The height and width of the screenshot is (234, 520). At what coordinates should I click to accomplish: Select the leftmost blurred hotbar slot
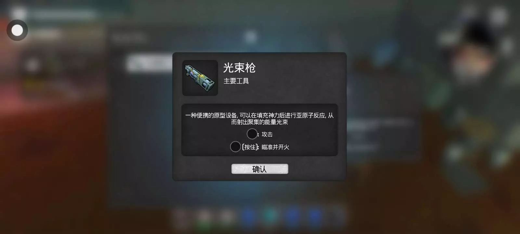tap(181, 217)
